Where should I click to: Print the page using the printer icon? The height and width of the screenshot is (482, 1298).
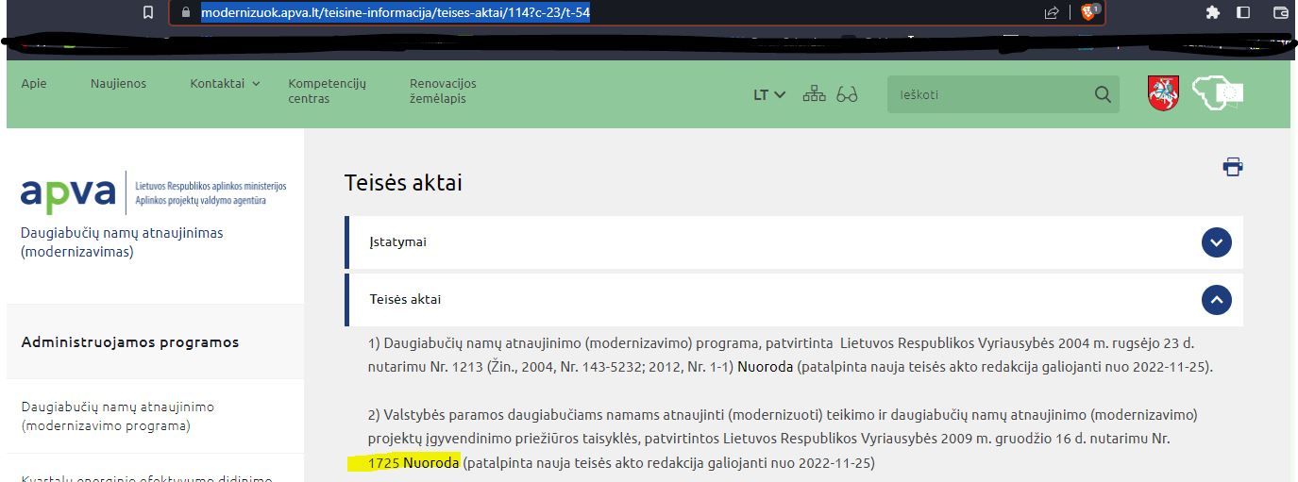click(1232, 168)
